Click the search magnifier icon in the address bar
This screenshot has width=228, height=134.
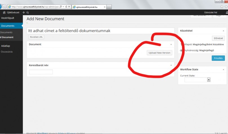tap(61, 6)
